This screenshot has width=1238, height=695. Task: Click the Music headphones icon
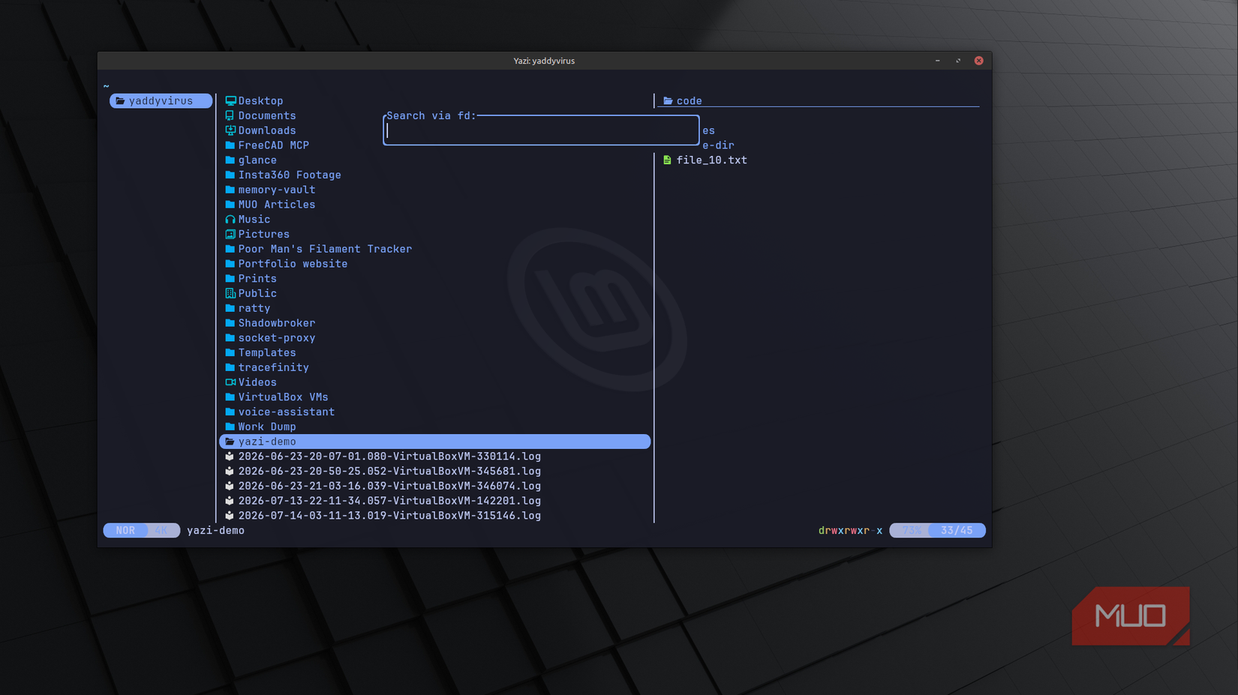point(230,220)
